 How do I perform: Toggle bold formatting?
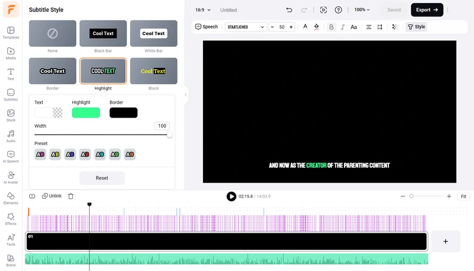click(331, 27)
